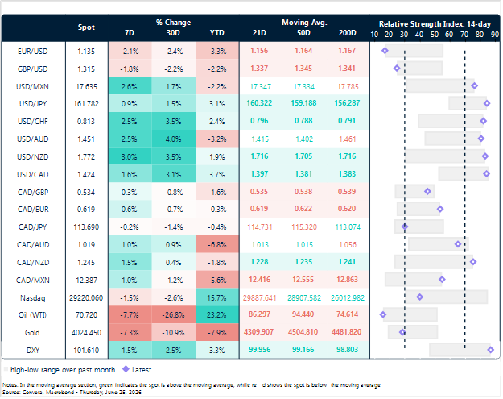Viewport: 503px width, 399px height.
Task: Click USD/AUD 30D change cell 4.0%
Action: [x=174, y=139]
